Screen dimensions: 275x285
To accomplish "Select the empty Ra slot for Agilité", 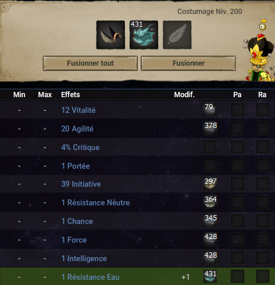I will point(263,128).
